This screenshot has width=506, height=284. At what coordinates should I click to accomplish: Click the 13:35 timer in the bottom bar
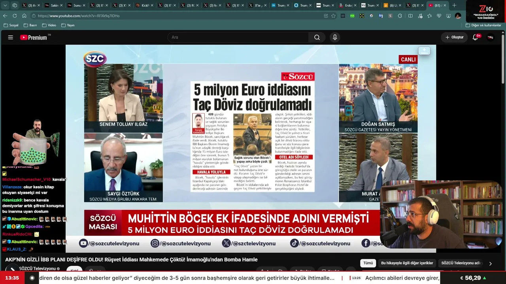coord(12,278)
